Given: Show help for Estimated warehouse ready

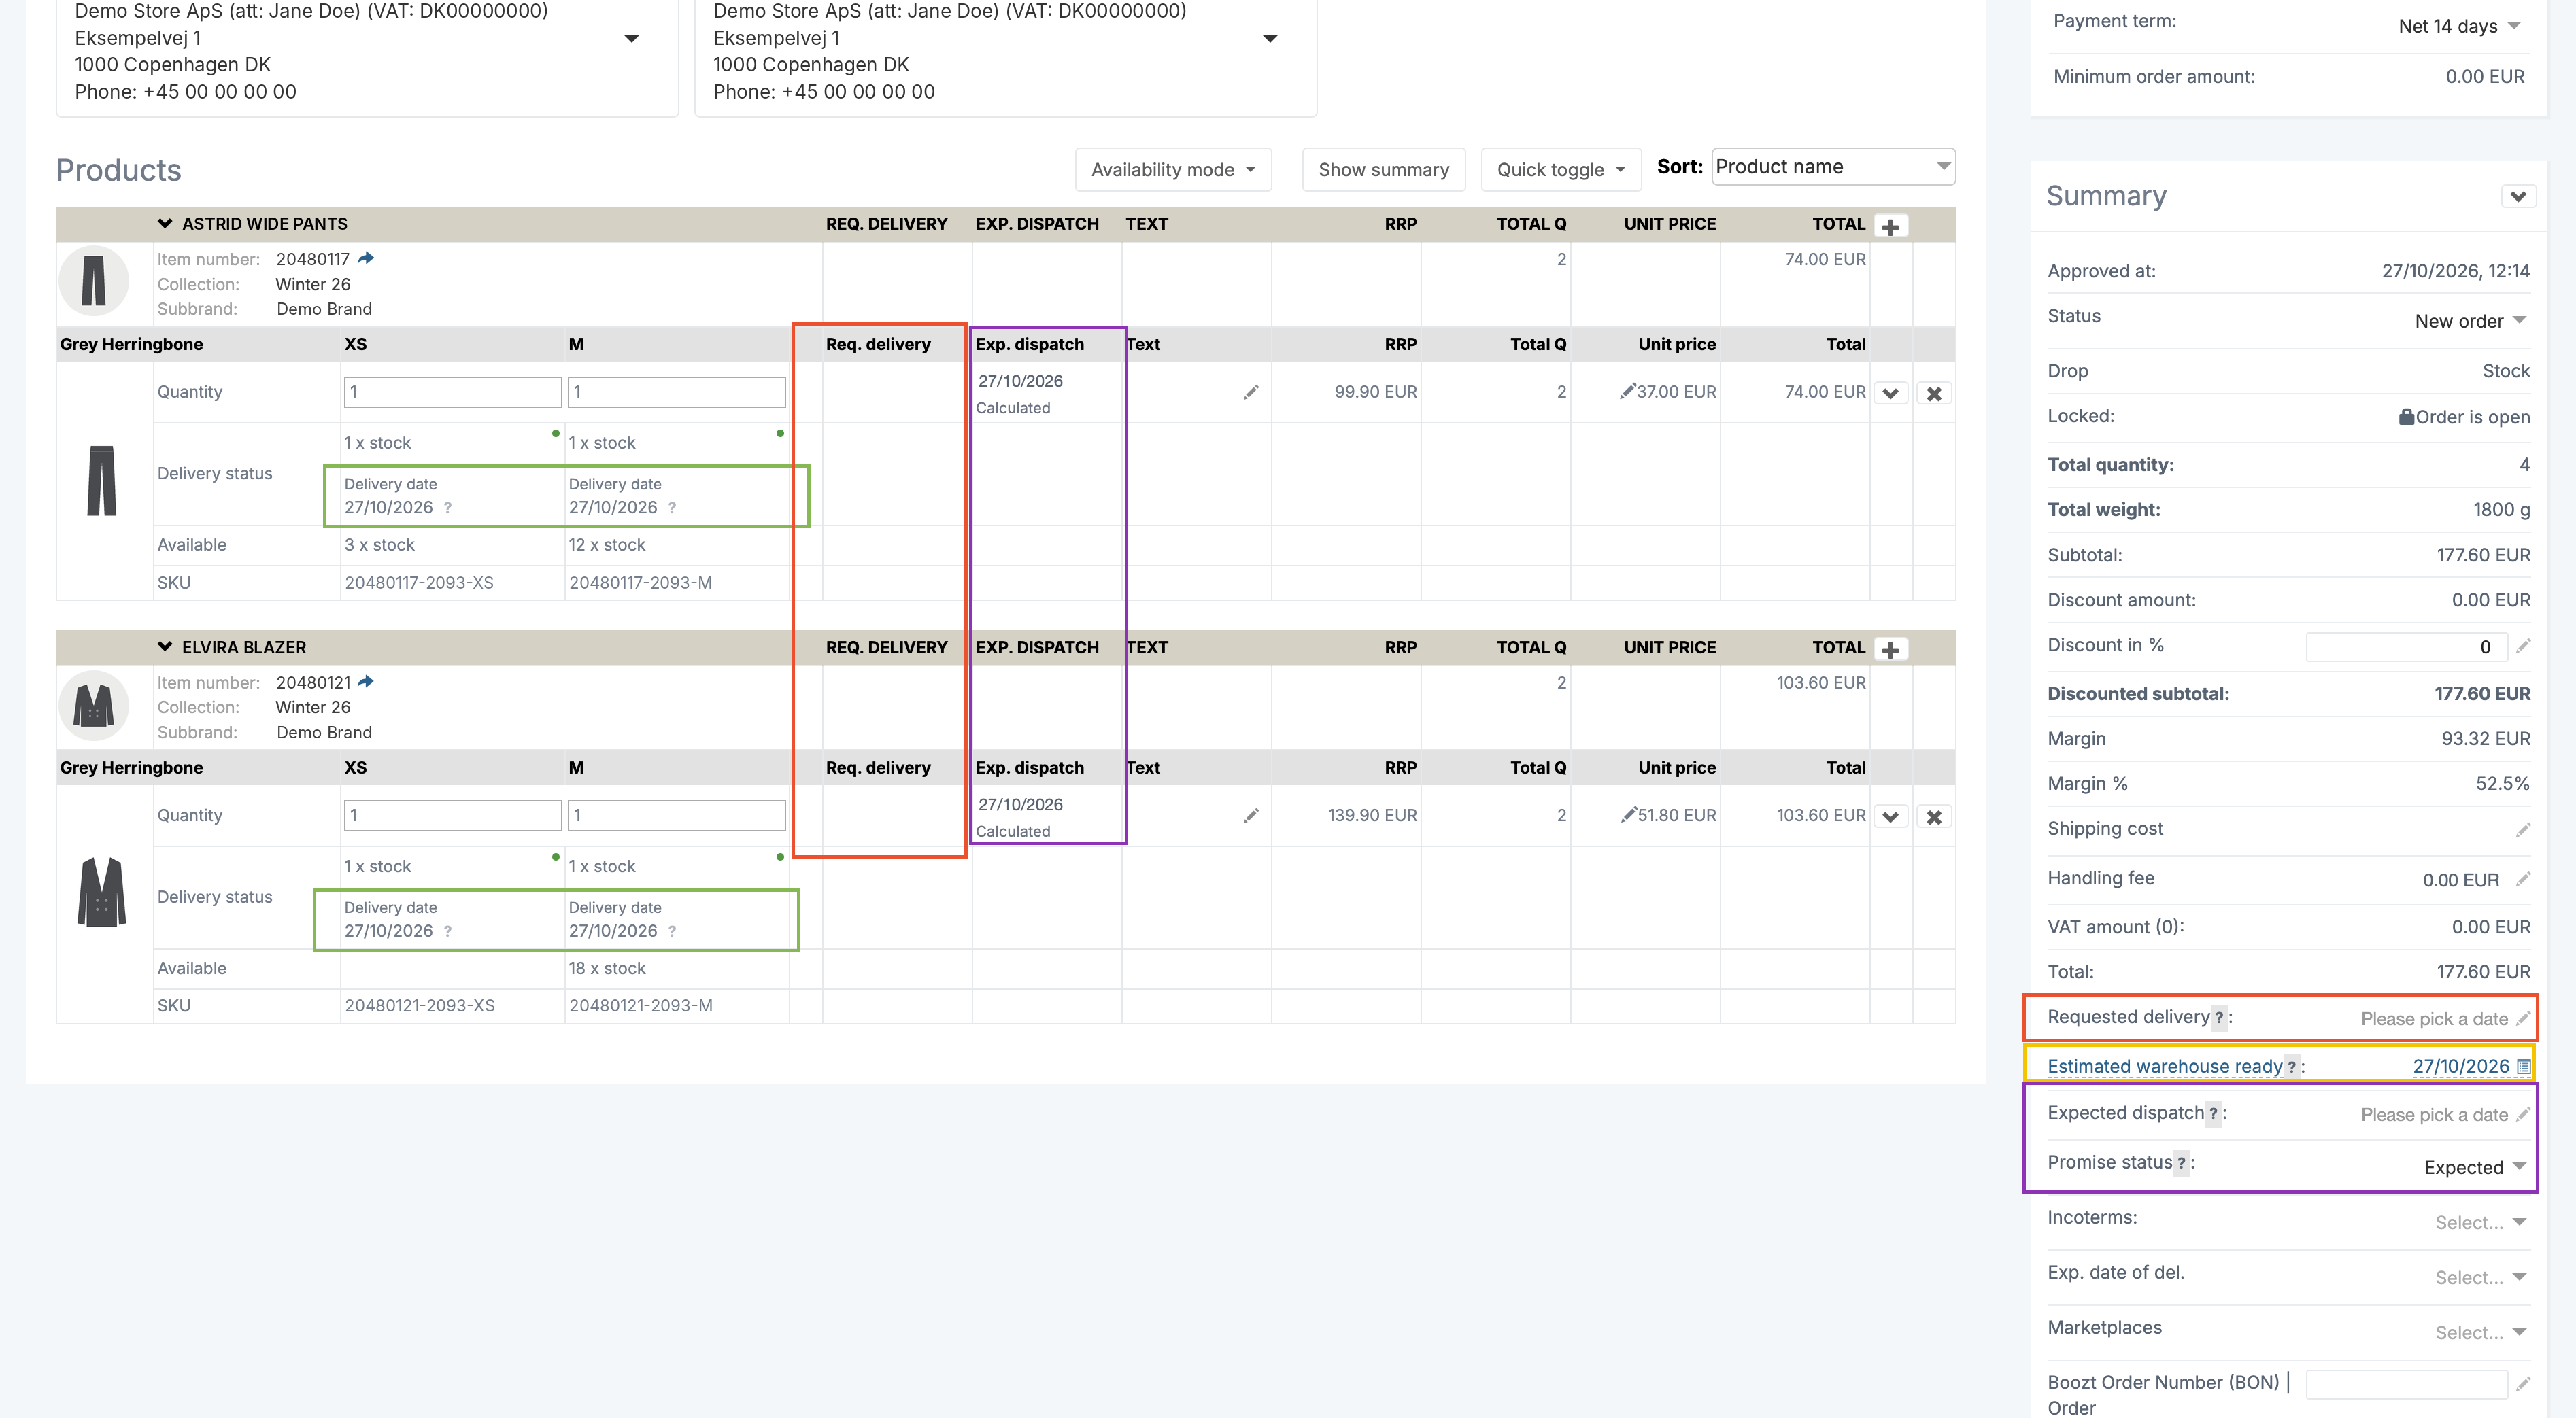Looking at the screenshot, I should point(2292,1067).
